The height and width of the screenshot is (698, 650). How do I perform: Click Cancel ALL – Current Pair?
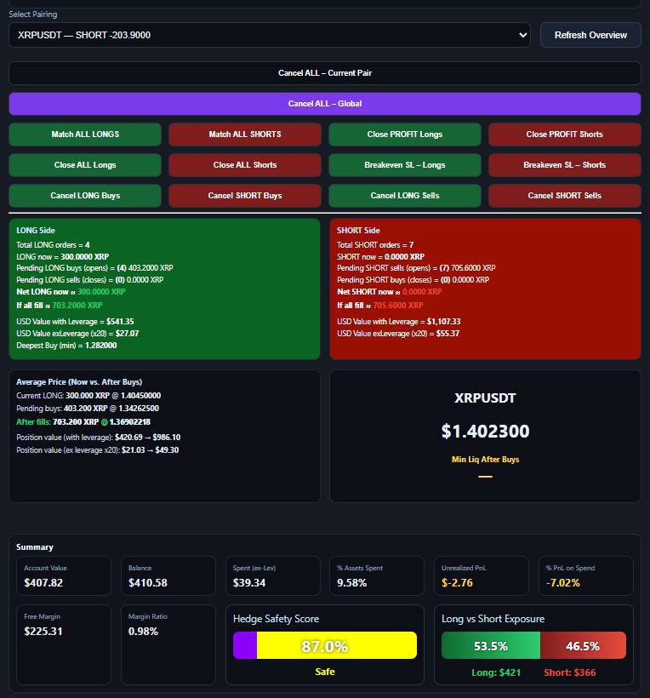tap(325, 73)
